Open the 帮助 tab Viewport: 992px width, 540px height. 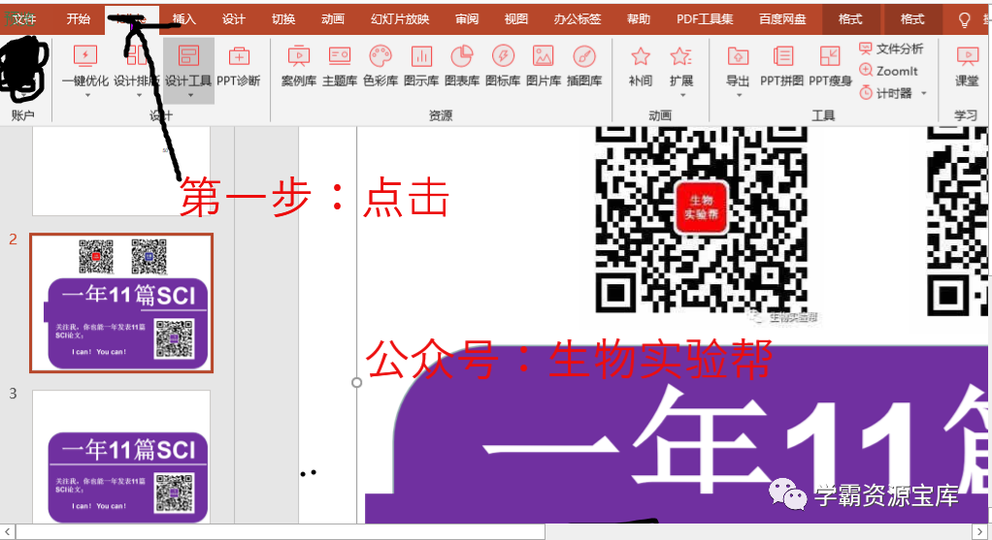[x=639, y=19]
